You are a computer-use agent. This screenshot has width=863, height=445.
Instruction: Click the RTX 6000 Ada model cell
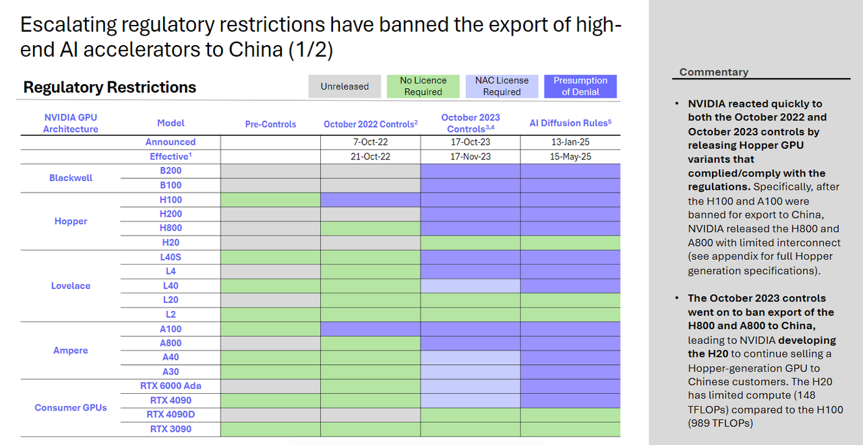click(x=171, y=386)
